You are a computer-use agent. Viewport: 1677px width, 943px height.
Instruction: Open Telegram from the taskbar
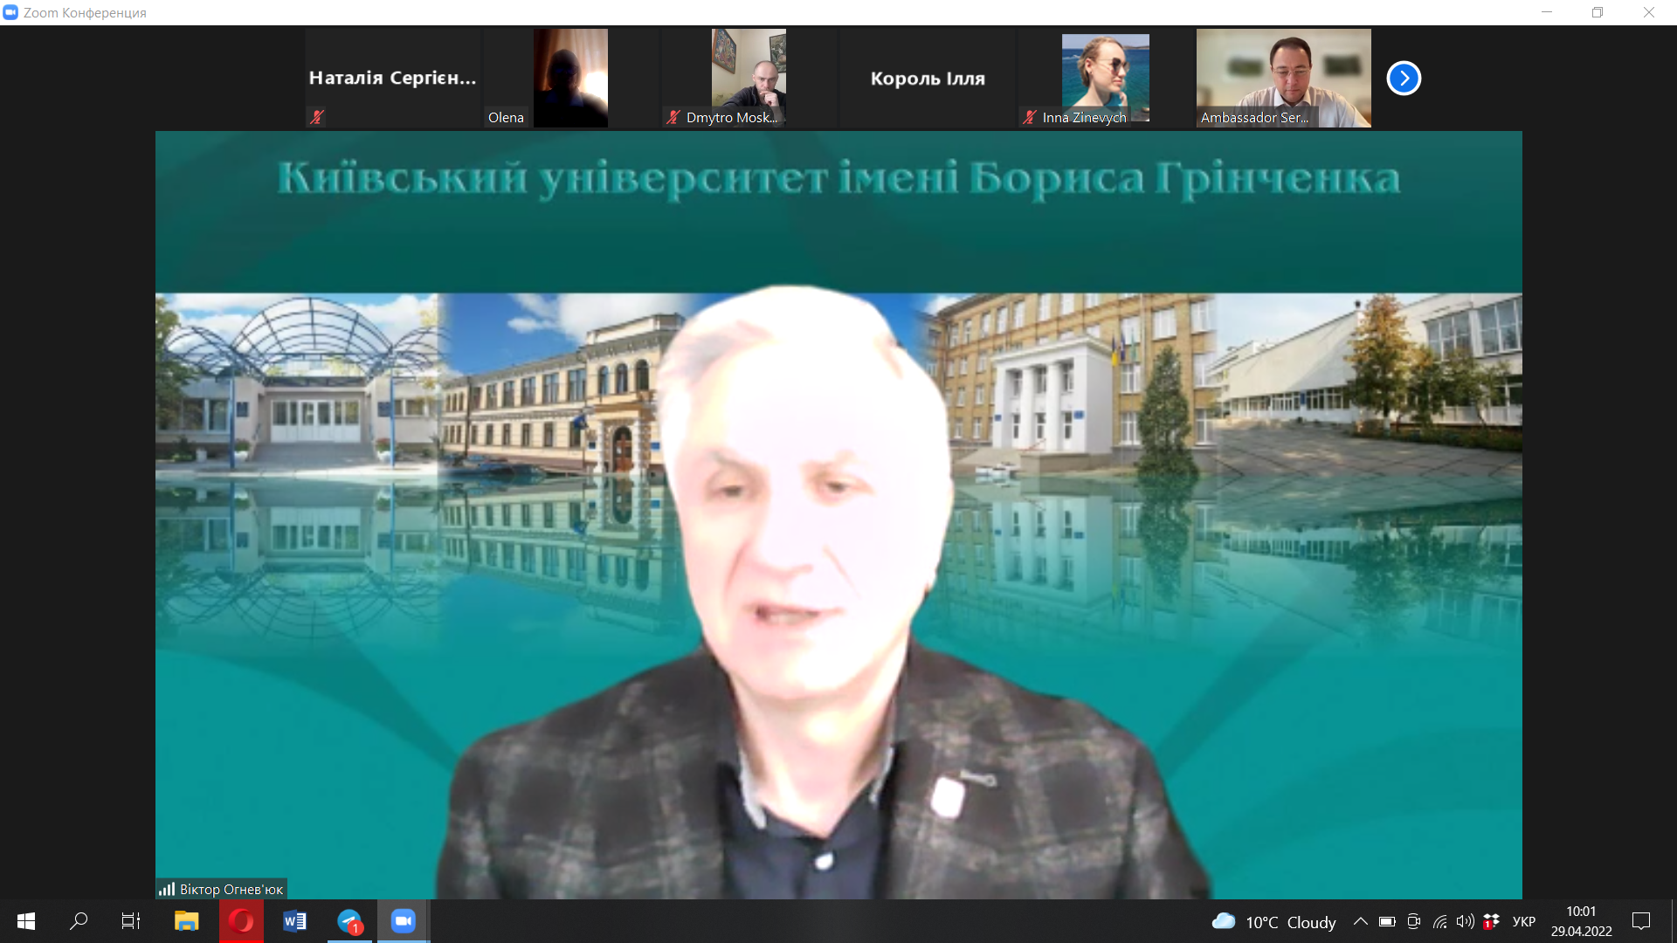[349, 921]
